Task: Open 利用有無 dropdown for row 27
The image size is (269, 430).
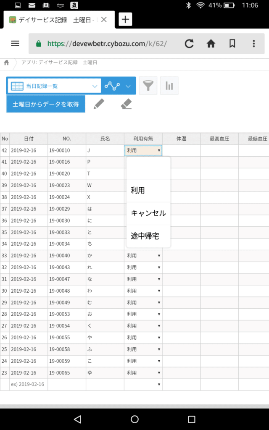Action: (143, 326)
